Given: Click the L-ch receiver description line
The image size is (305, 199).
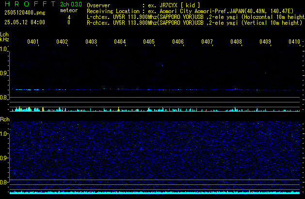Looking at the screenshot, I should point(196,17).
